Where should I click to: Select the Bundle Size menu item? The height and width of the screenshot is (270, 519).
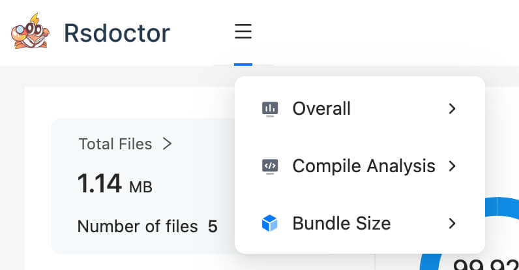360,223
